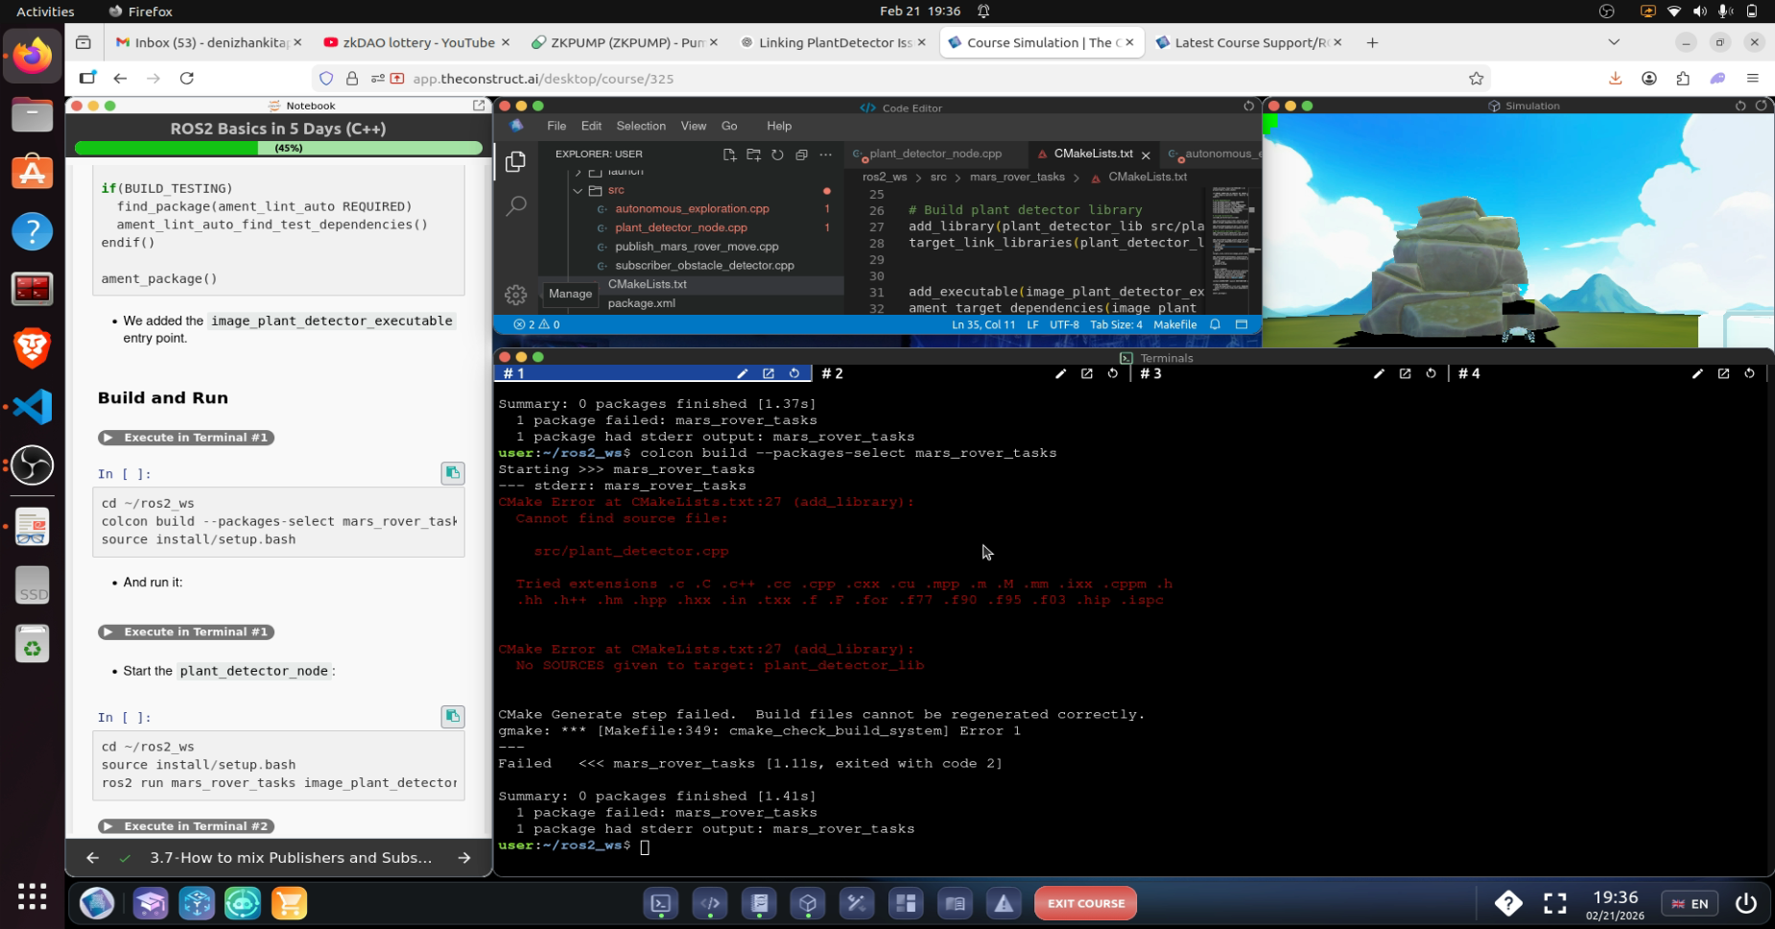Open the Search view in code editor sidebar
Viewport: 1775px width, 929px height.
[x=516, y=205]
